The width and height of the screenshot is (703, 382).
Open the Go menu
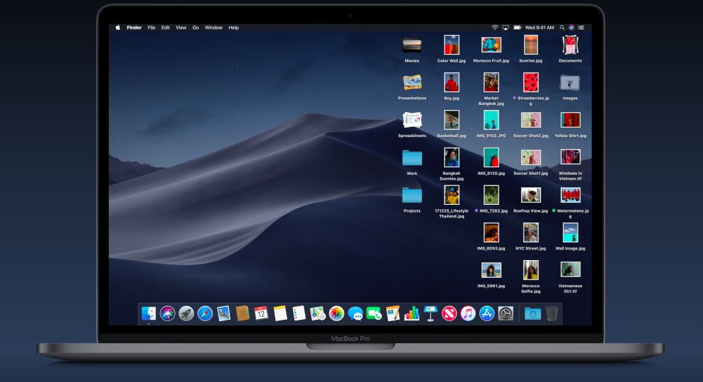tap(196, 28)
